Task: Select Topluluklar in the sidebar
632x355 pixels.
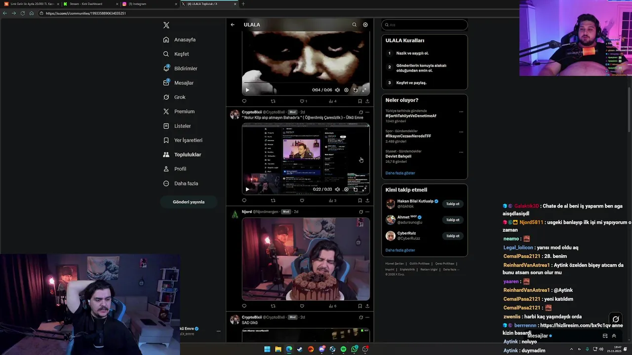Action: [182, 154]
